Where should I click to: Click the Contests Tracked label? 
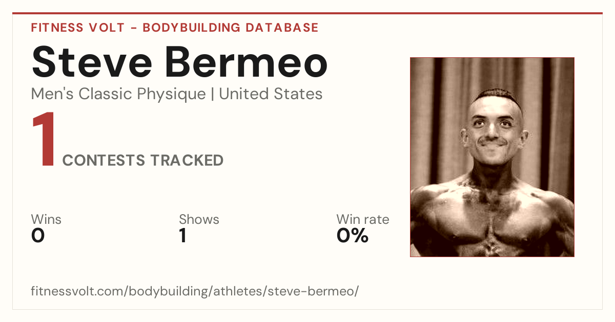click(x=143, y=160)
